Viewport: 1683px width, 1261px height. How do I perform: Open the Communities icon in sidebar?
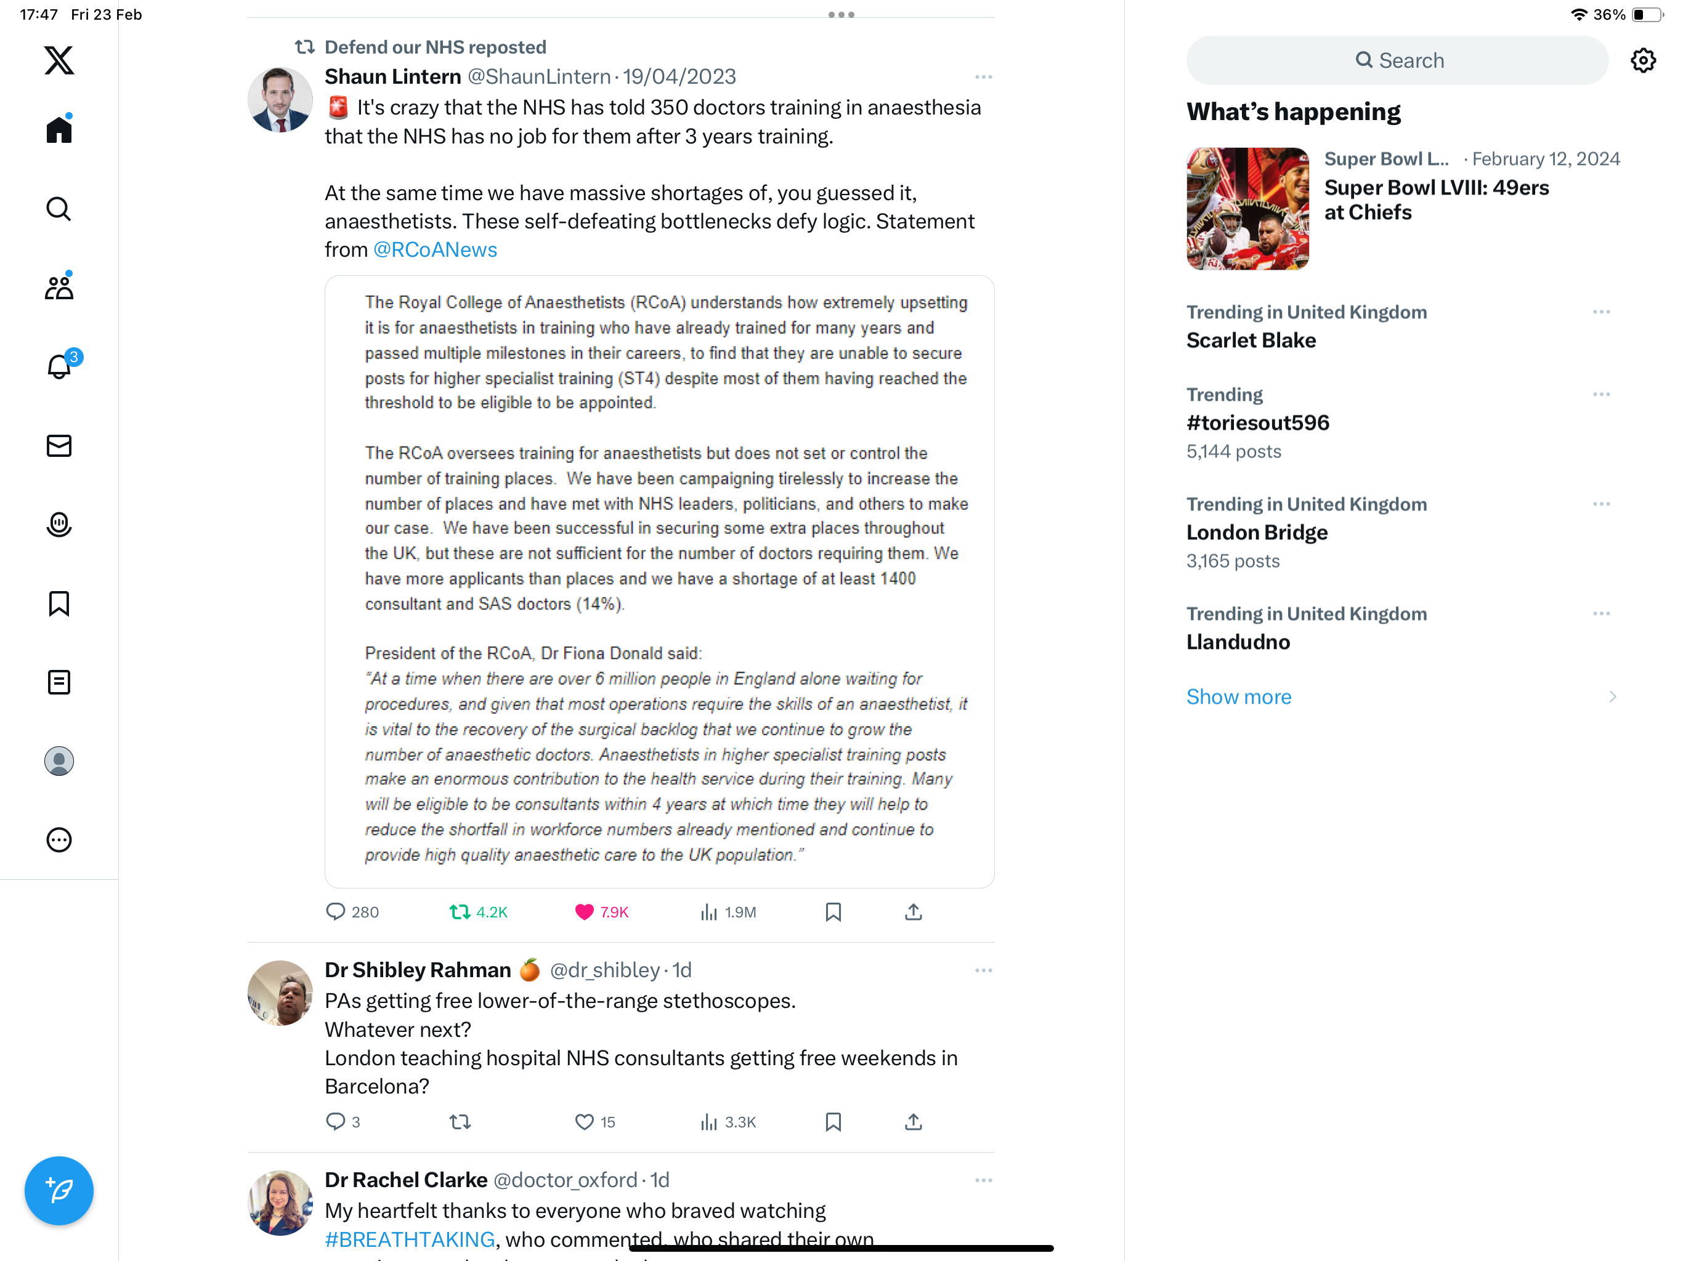pos(59,288)
